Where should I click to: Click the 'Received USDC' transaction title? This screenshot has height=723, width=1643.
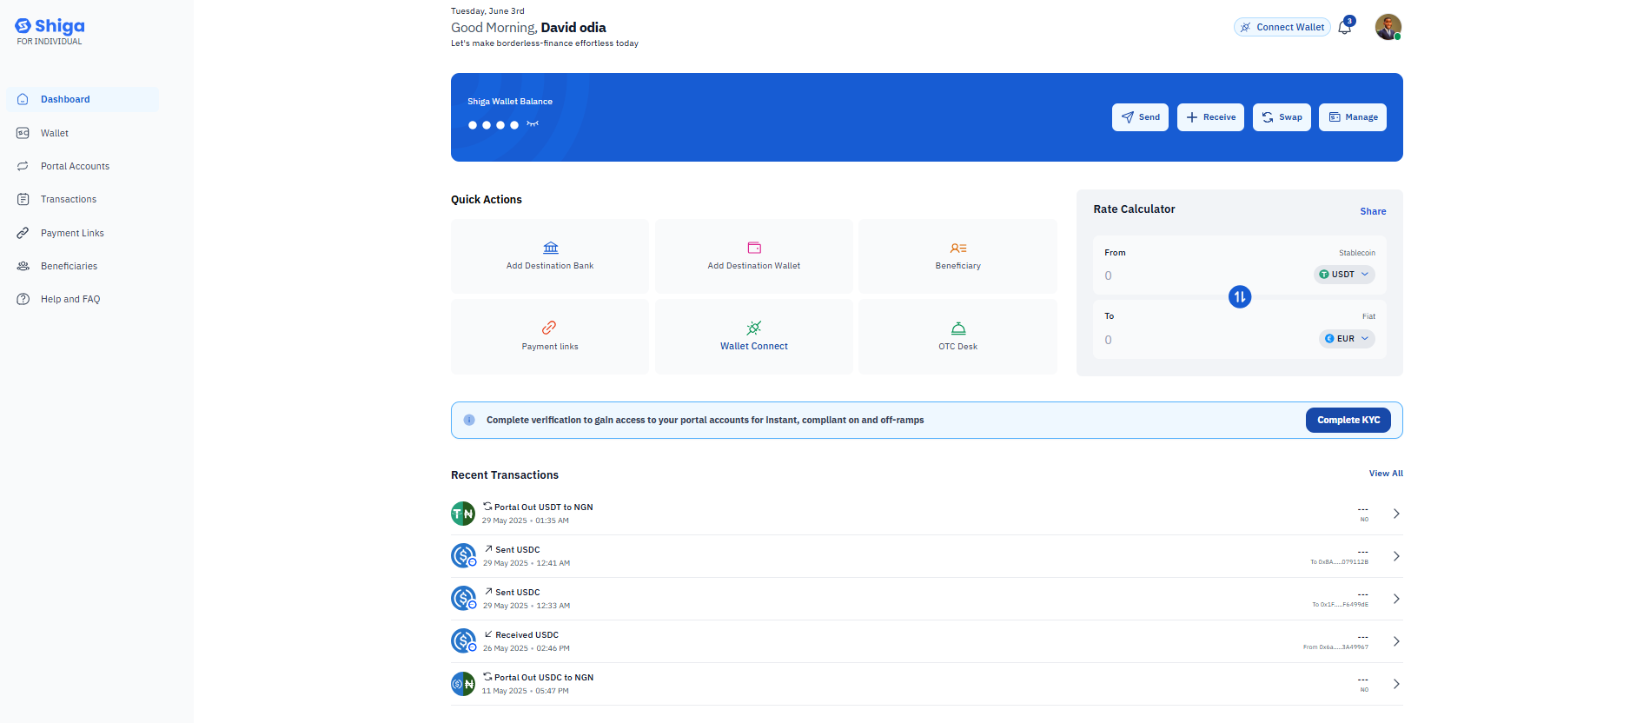tap(527, 635)
